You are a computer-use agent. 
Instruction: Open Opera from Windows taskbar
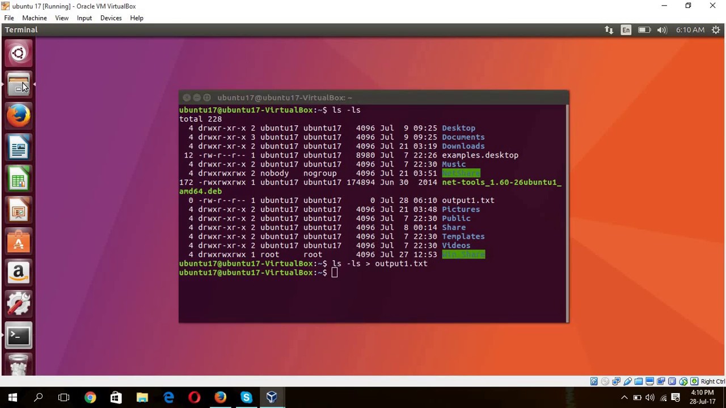pos(194,398)
